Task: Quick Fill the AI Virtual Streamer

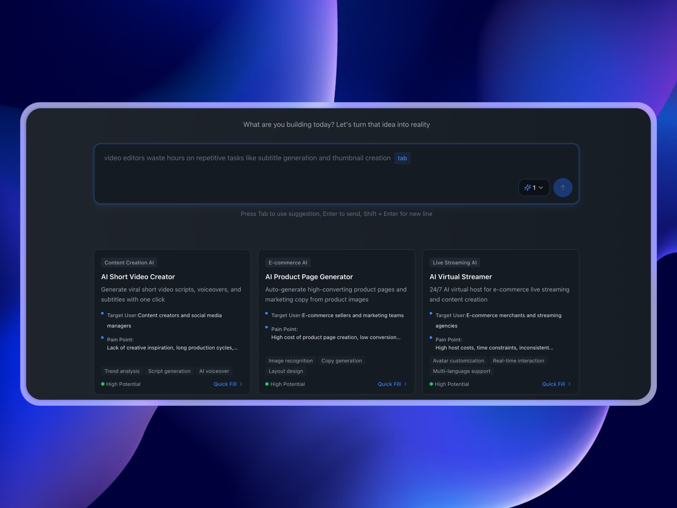Action: 556,384
